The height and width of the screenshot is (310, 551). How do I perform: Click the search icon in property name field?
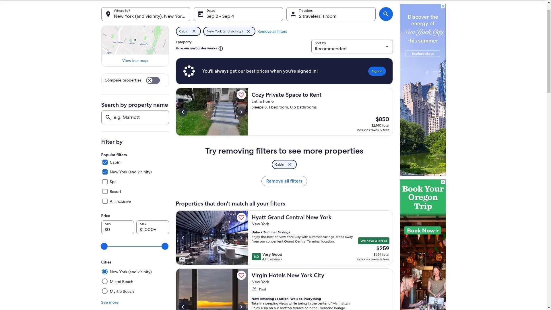[108, 117]
